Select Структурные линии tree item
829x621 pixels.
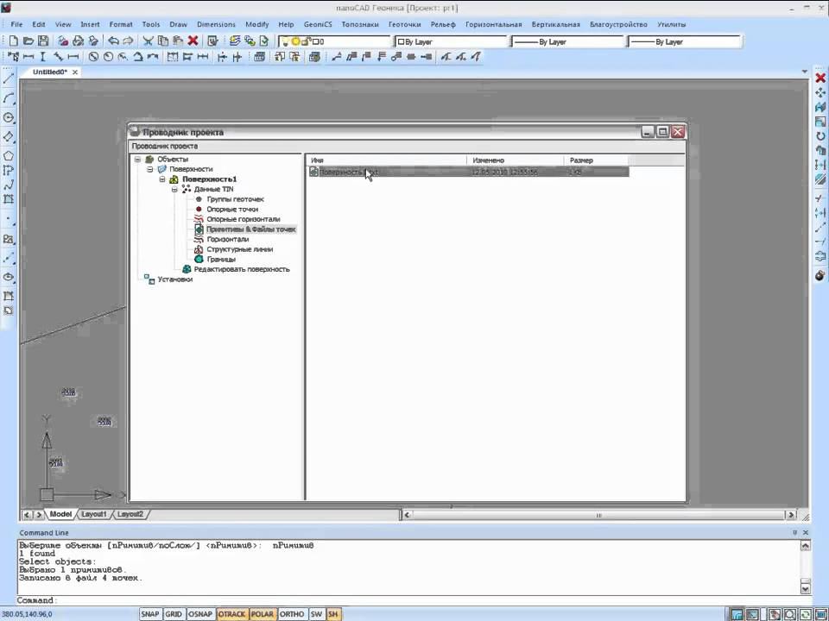coord(239,250)
